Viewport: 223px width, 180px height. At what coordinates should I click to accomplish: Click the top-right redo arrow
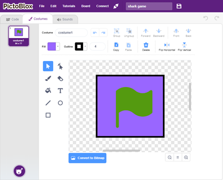[217, 18]
